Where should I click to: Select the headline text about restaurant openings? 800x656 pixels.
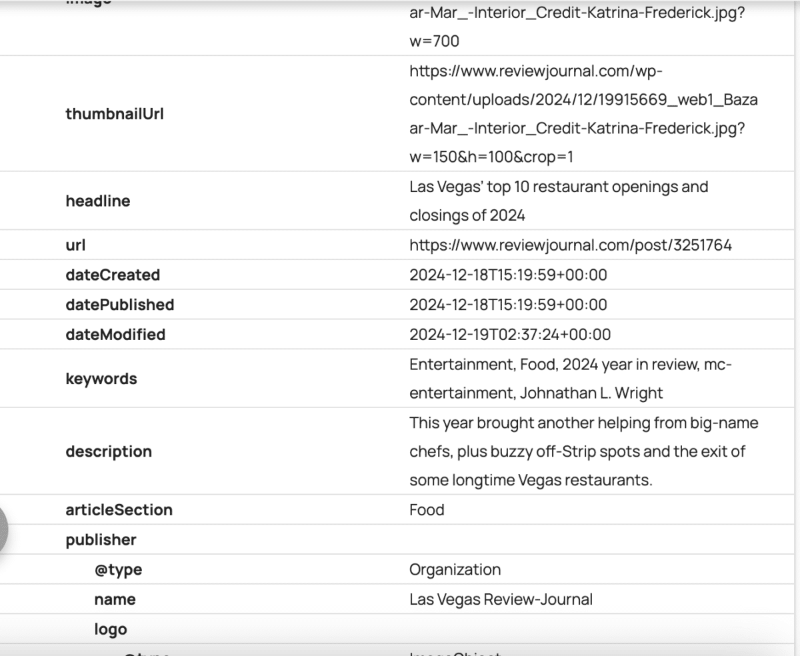click(559, 201)
